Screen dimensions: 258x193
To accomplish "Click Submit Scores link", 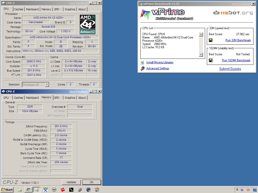I will [230, 69].
